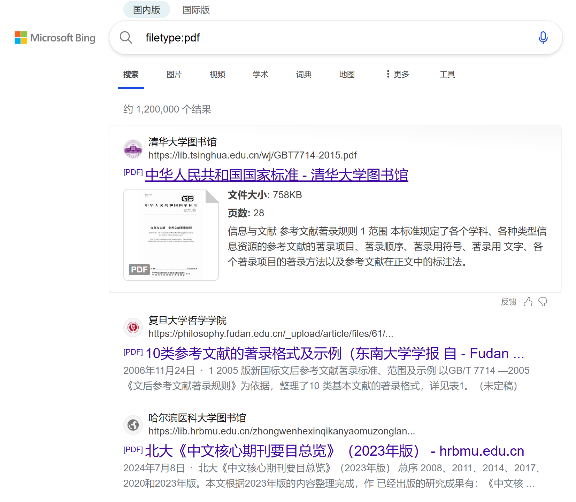Switch to 国际版 international version

[196, 10]
